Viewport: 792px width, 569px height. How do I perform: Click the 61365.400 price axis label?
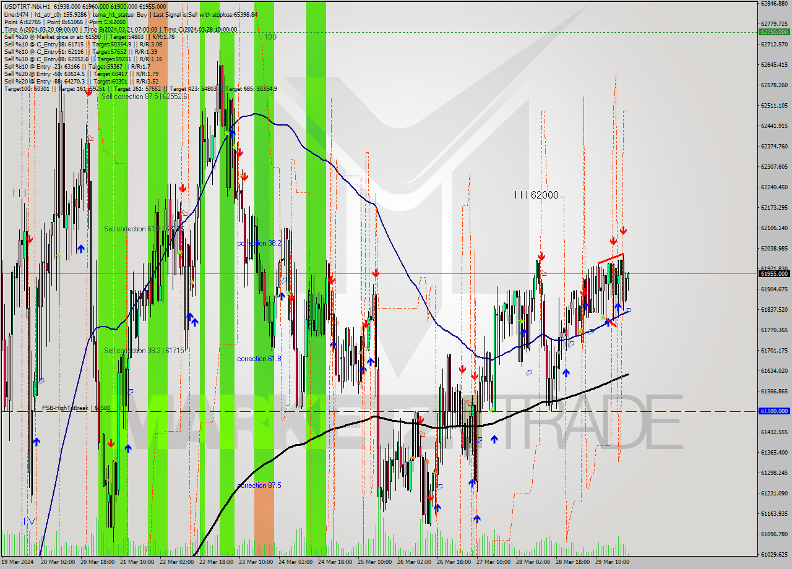pyautogui.click(x=774, y=452)
